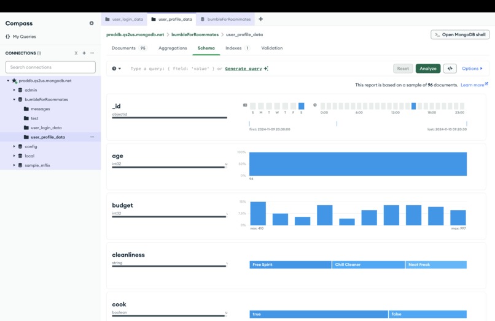Expand local database node
Screen dimensions: 495x321
pos(14,156)
